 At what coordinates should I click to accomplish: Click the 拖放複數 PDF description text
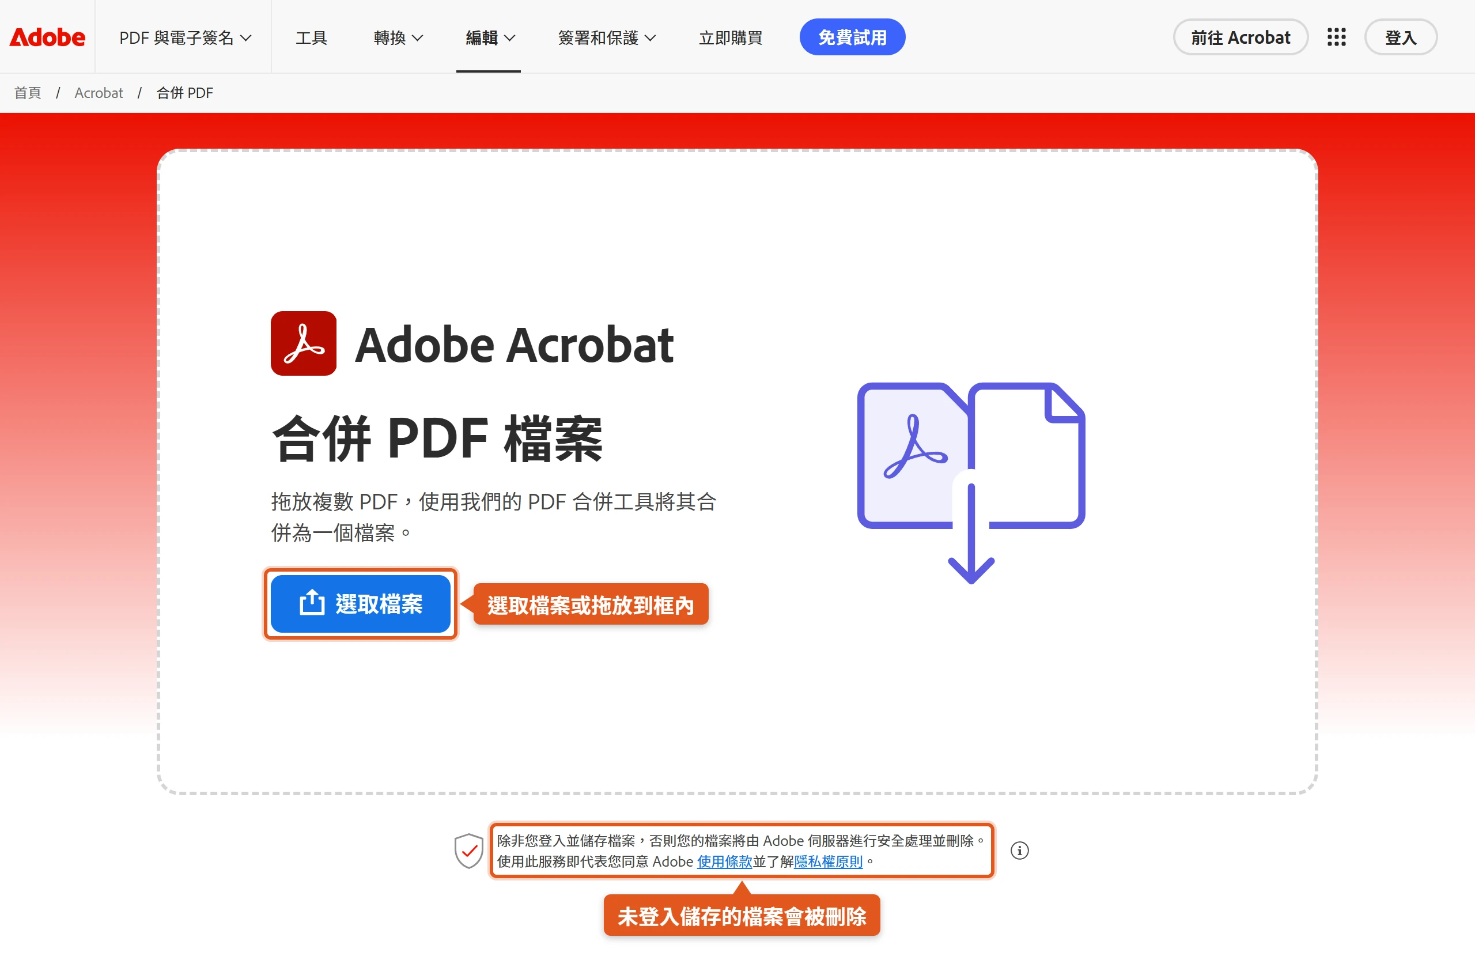tap(494, 517)
